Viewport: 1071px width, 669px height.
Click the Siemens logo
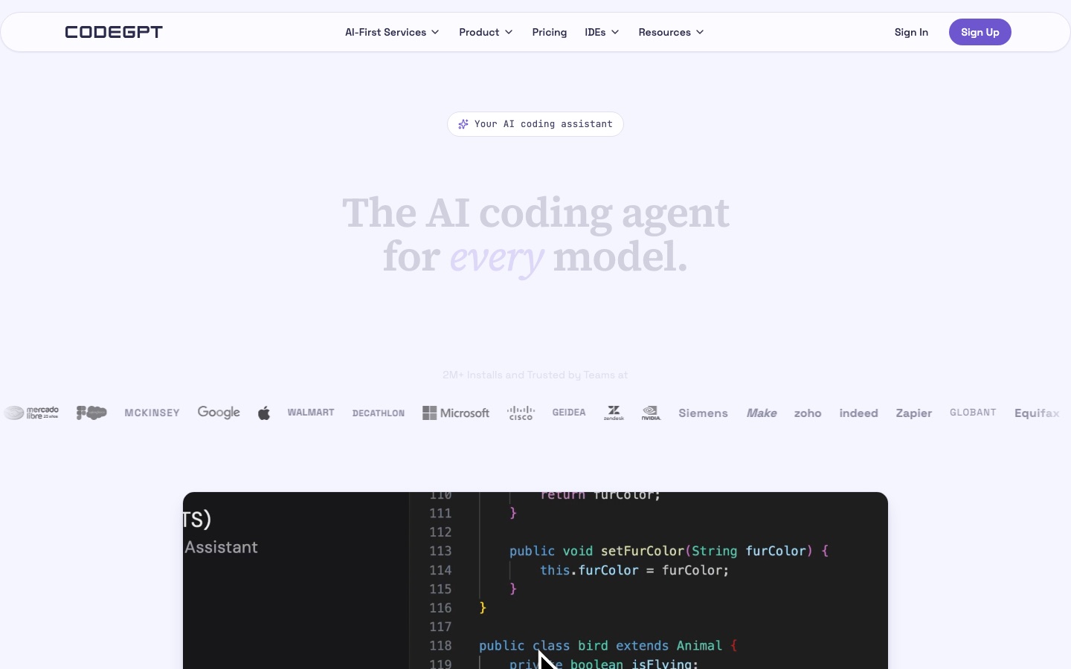[x=703, y=413]
